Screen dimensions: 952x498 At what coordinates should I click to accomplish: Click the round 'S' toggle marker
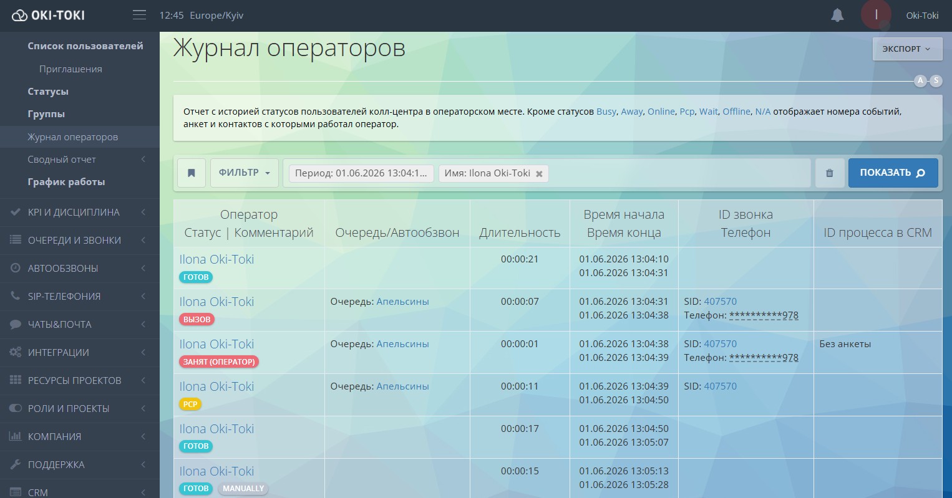coord(936,80)
